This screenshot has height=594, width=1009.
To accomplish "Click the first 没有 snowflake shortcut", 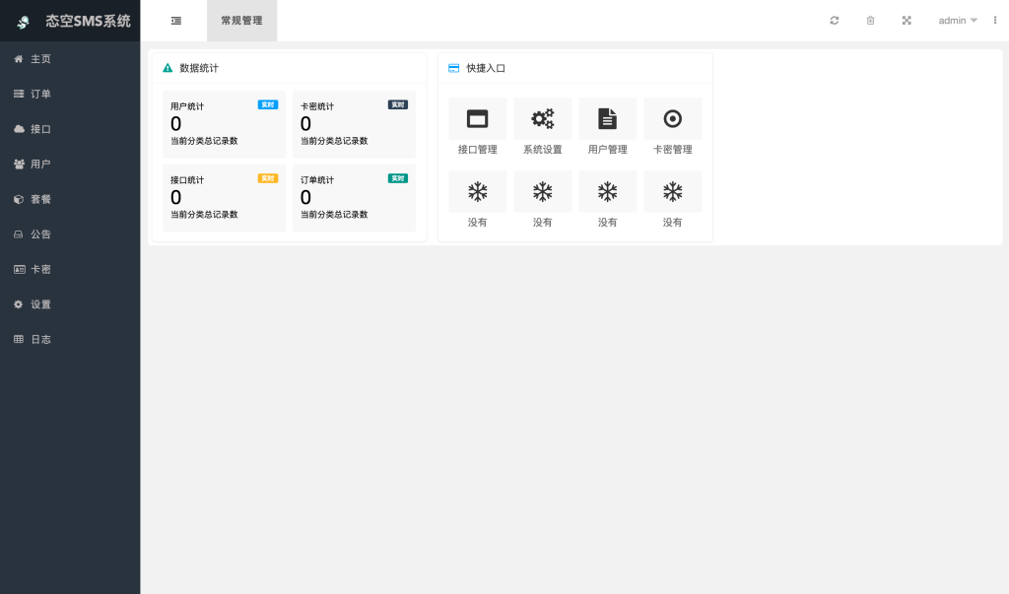I will pos(478,192).
